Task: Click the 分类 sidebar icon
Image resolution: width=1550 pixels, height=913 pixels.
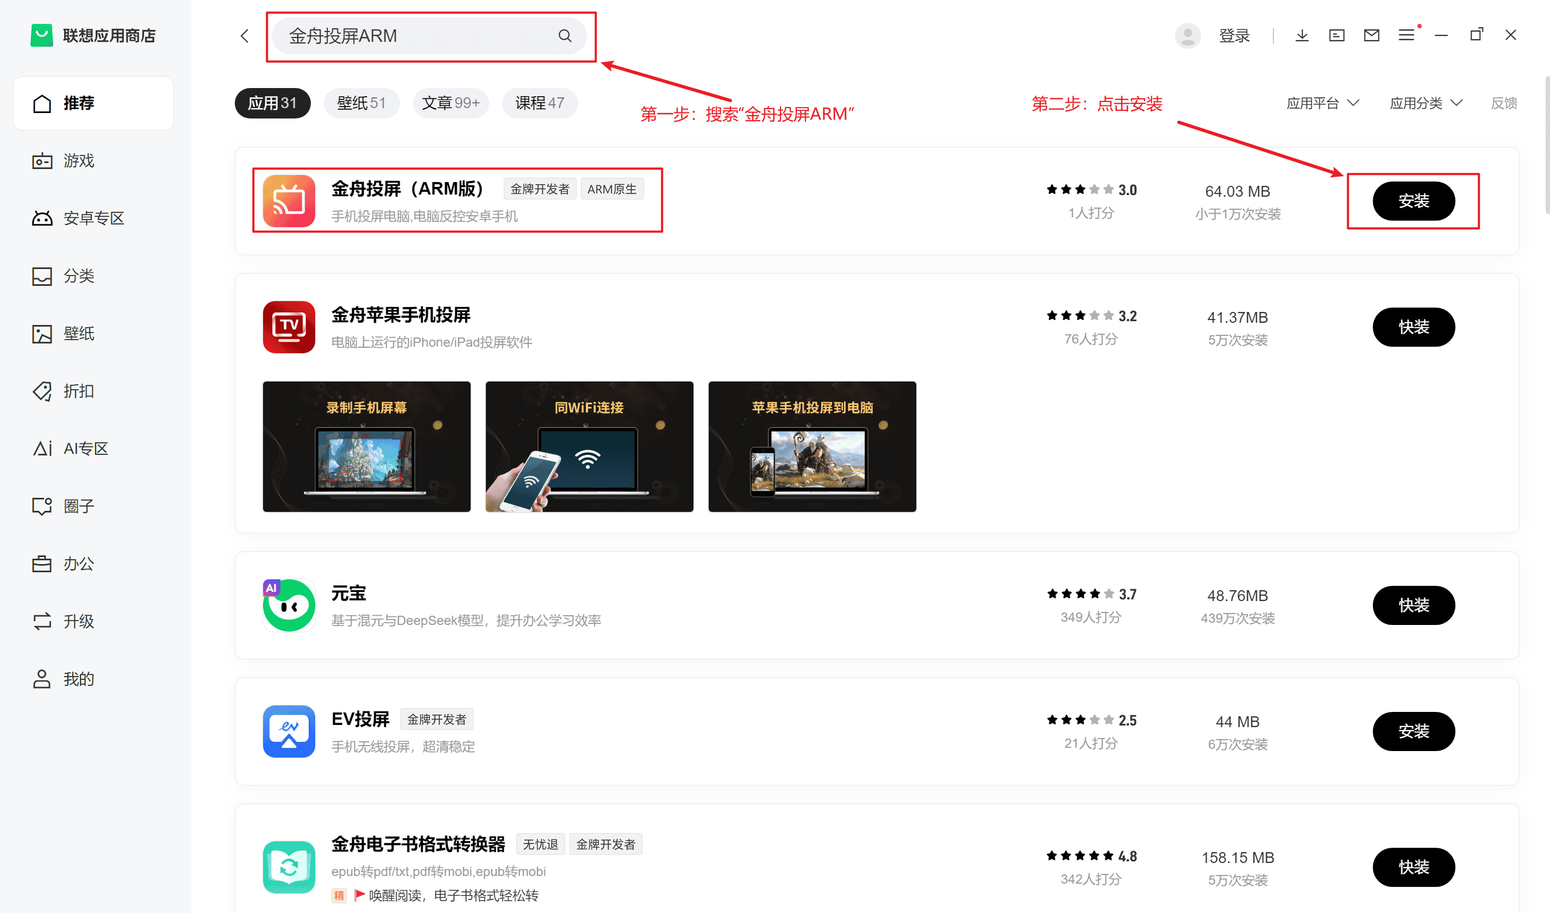Action: [x=42, y=276]
